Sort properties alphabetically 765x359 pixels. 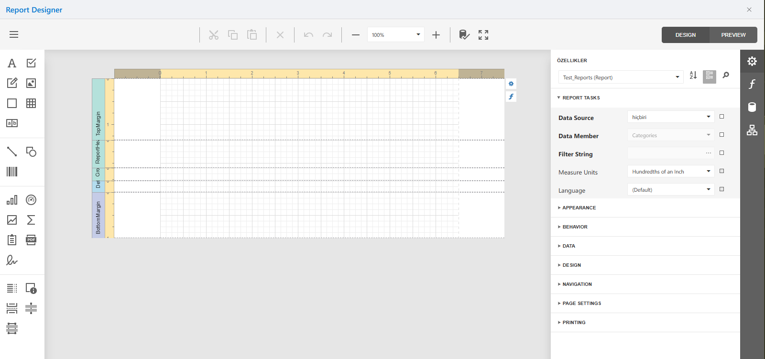(x=693, y=75)
